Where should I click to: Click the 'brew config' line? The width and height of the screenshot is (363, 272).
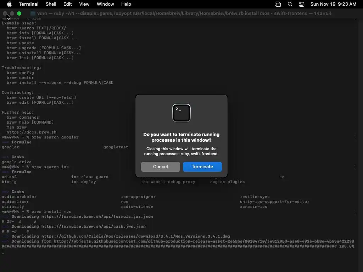tap(20, 73)
